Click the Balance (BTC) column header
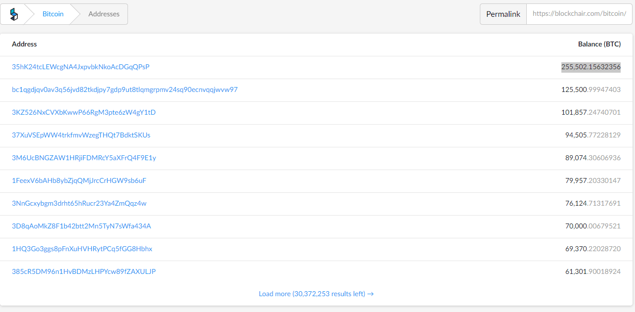The height and width of the screenshot is (312, 635). click(599, 44)
